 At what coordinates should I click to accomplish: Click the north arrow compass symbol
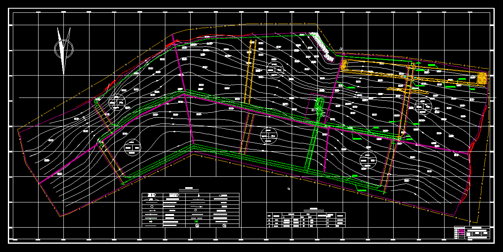coord(64,50)
